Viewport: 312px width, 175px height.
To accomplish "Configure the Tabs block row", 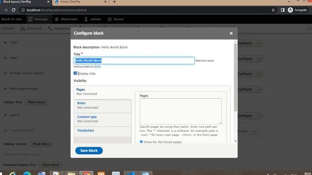I will pos(247,43).
